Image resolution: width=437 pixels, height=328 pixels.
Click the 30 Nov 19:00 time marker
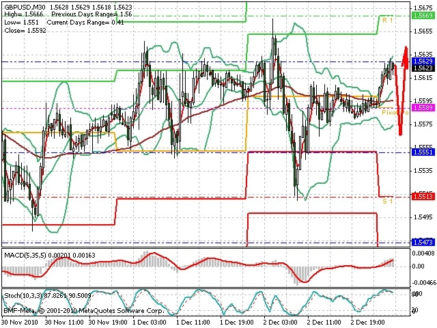108,323
